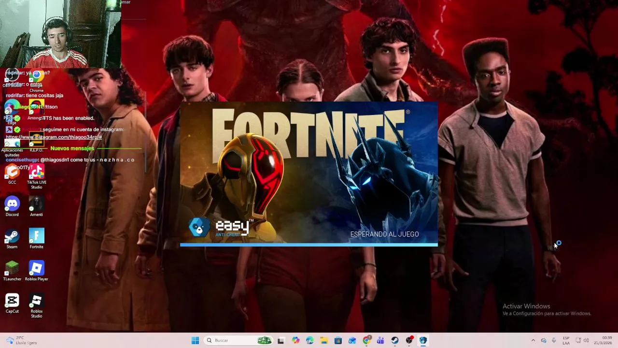Click the Nuevos mensajes chat divider label
Screen dimensions: 618x348
(x=72, y=148)
